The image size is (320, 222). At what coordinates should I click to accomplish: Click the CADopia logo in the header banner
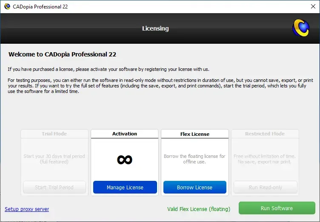(300, 28)
